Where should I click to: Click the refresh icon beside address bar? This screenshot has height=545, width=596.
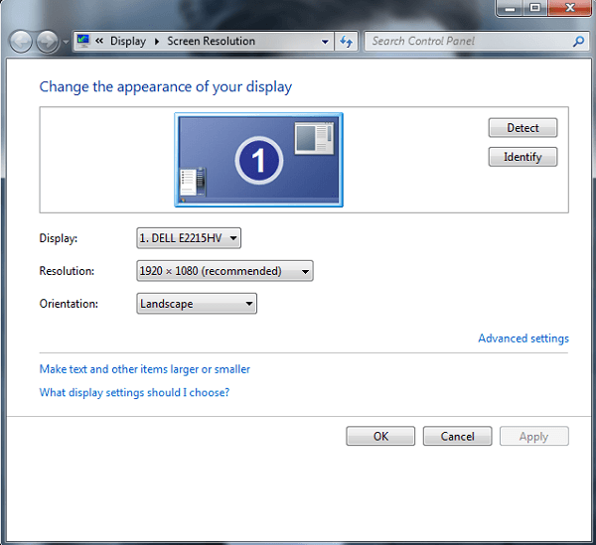(x=347, y=42)
